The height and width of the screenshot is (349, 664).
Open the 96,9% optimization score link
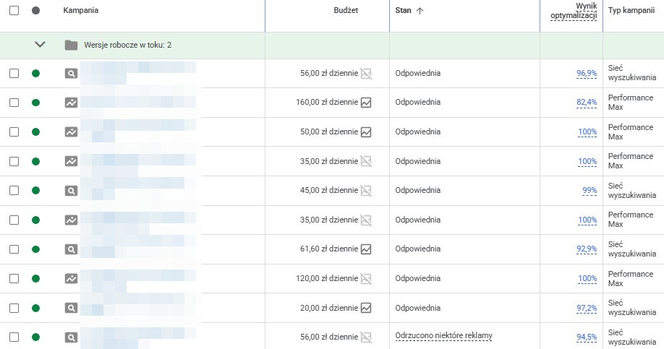pyautogui.click(x=587, y=74)
